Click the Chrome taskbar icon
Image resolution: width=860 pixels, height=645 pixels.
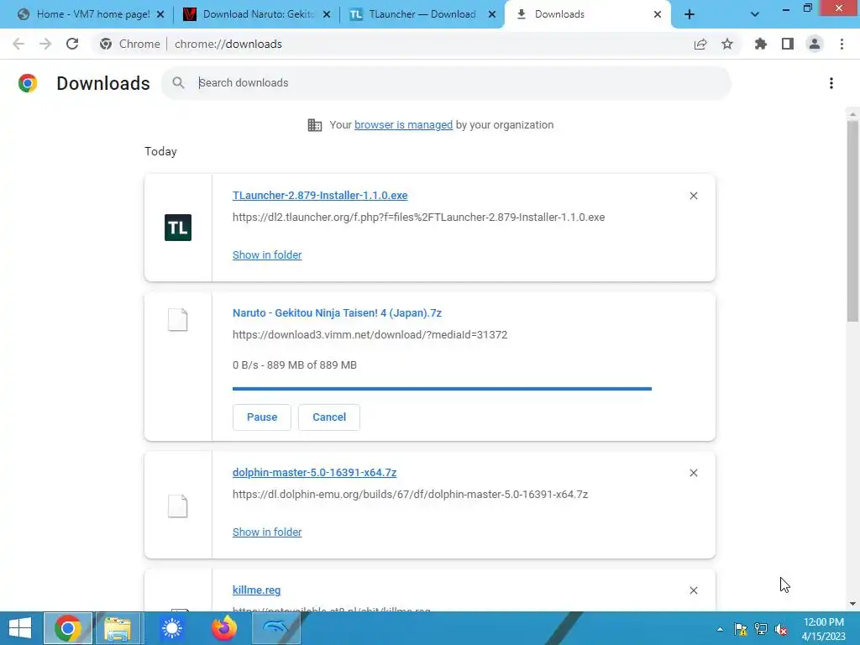68,628
